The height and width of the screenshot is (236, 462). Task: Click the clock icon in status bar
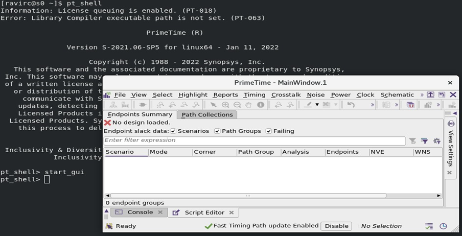tap(443, 226)
